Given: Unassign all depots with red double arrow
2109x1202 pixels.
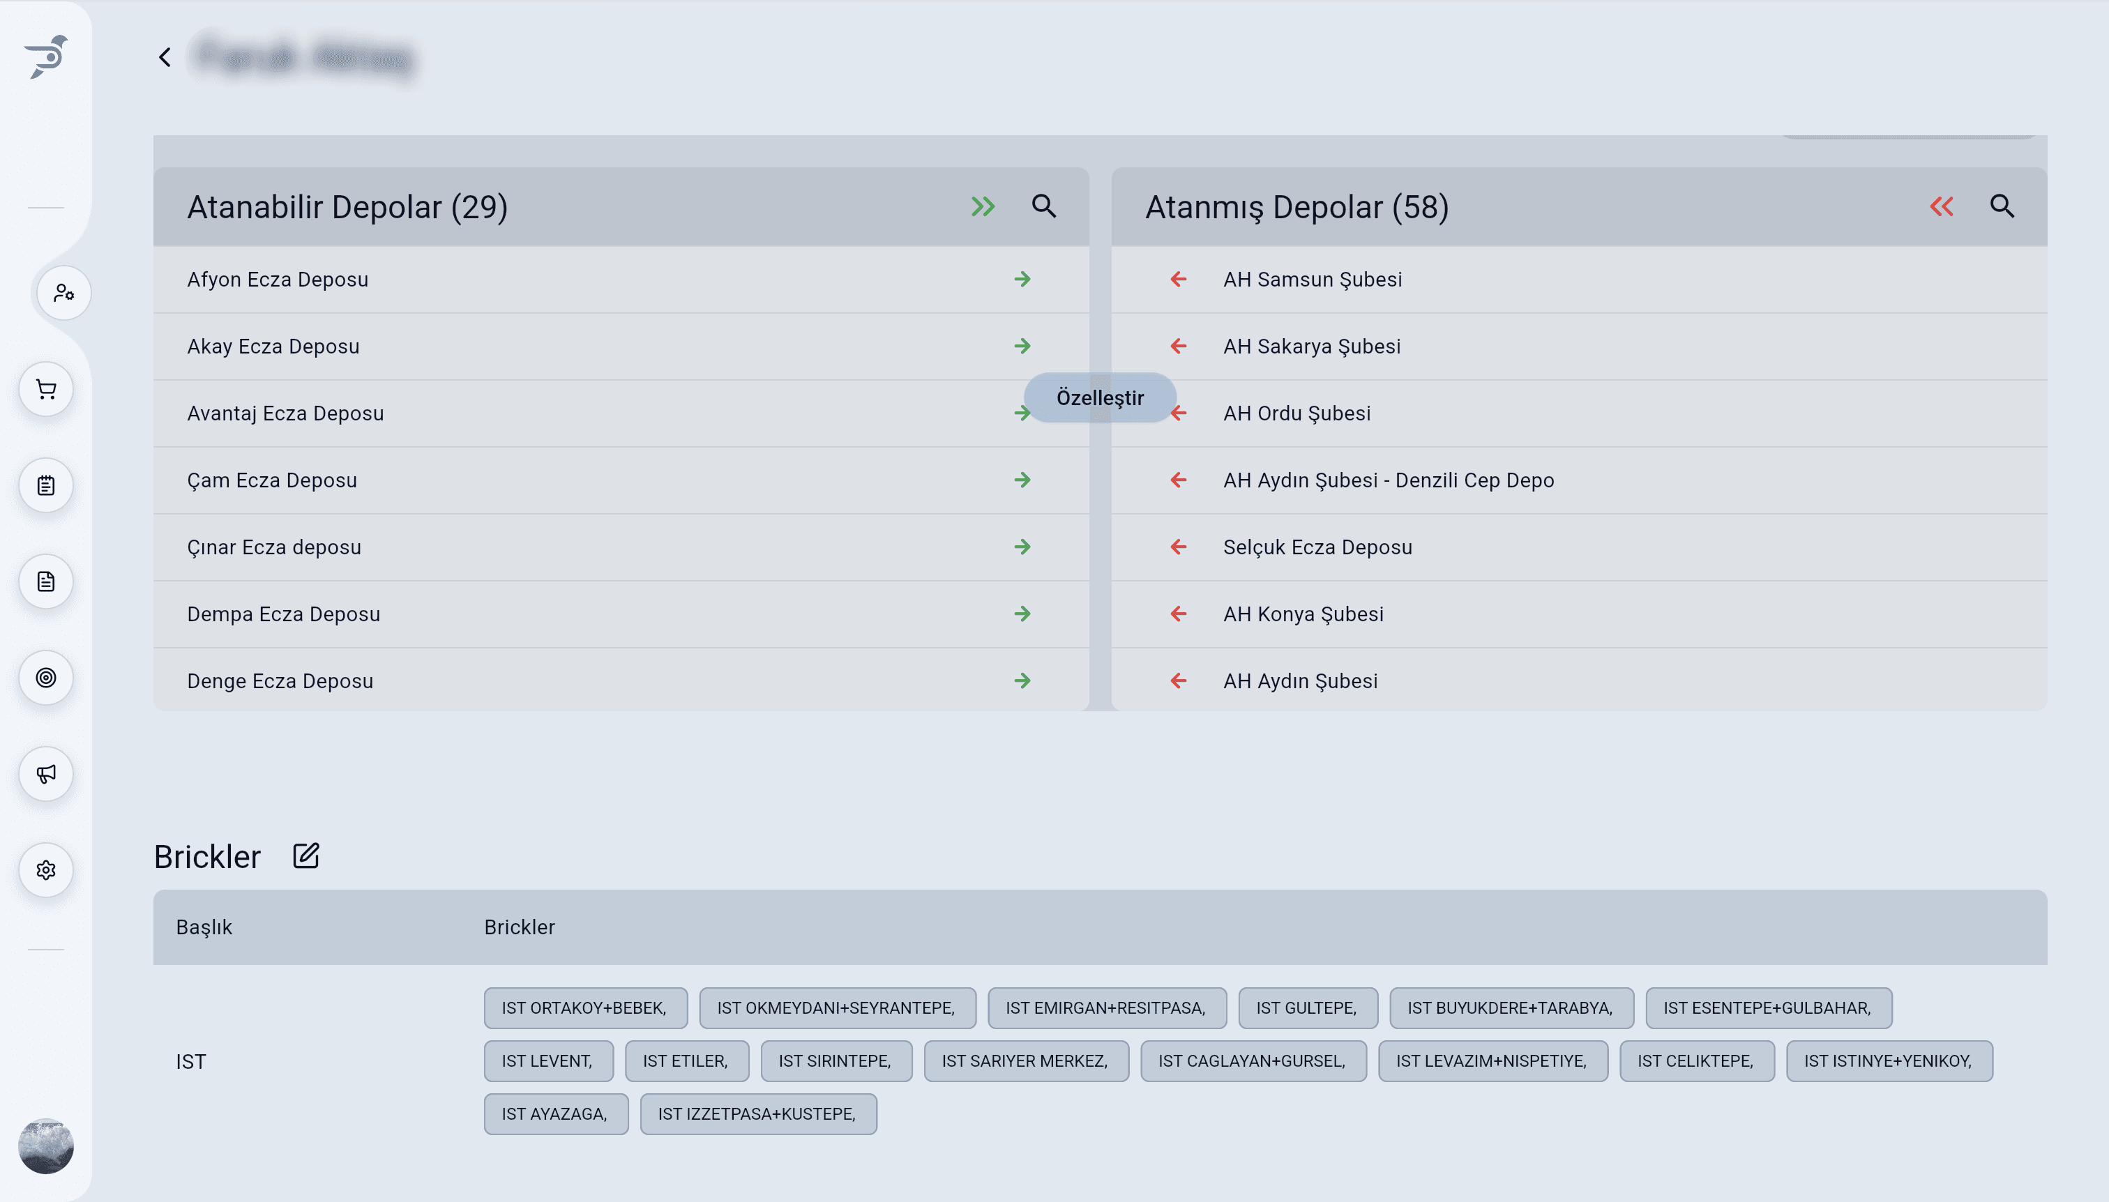Looking at the screenshot, I should click(x=1942, y=206).
